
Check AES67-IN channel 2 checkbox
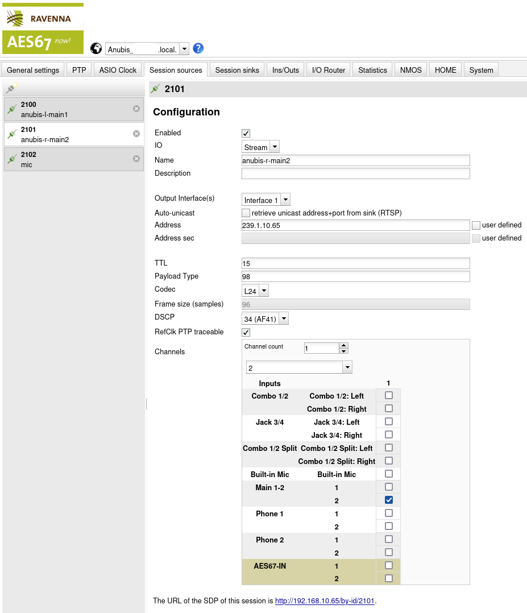point(389,578)
